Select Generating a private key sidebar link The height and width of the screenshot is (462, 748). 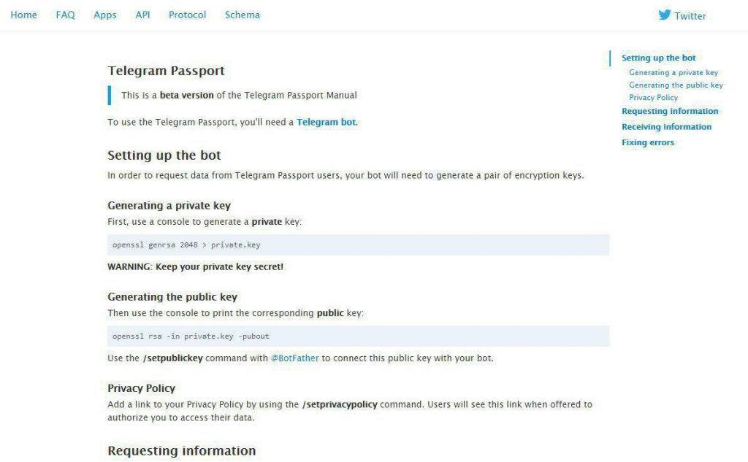pyautogui.click(x=673, y=73)
